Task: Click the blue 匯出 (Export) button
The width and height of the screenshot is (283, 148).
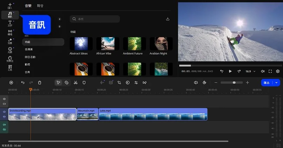Action: pos(267,82)
